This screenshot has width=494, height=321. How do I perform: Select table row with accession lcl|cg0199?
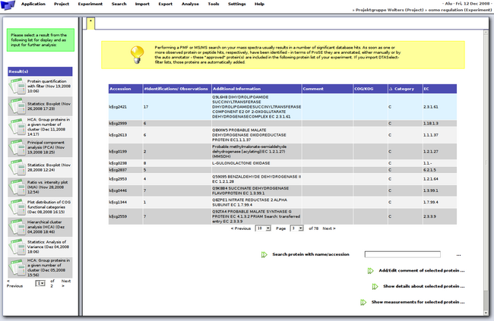[283, 151]
